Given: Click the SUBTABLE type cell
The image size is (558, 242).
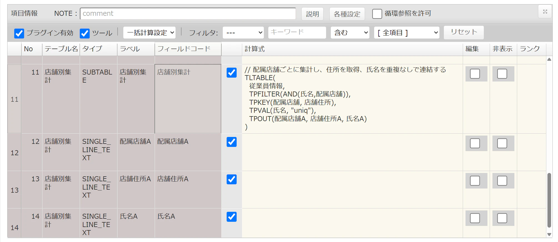Looking at the screenshot, I should (99, 99).
